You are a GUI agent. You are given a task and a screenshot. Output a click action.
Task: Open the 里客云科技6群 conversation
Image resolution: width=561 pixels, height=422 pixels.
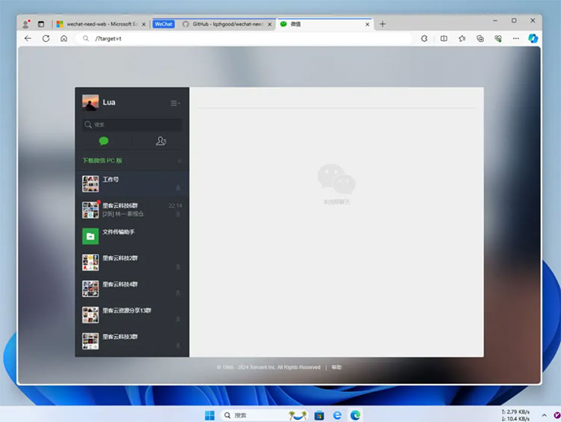(x=132, y=210)
